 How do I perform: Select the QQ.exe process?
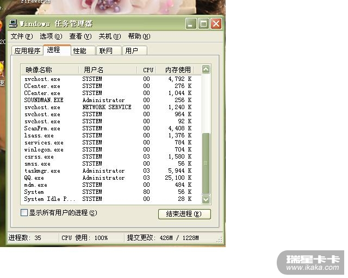(x=111, y=178)
